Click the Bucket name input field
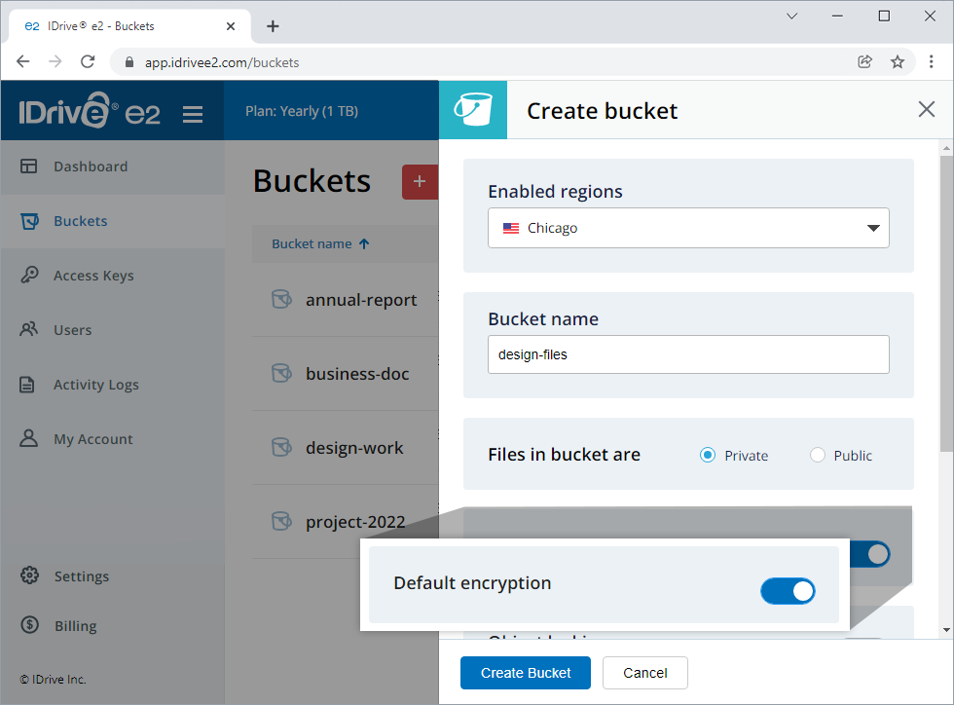The height and width of the screenshot is (705, 954). pos(688,354)
